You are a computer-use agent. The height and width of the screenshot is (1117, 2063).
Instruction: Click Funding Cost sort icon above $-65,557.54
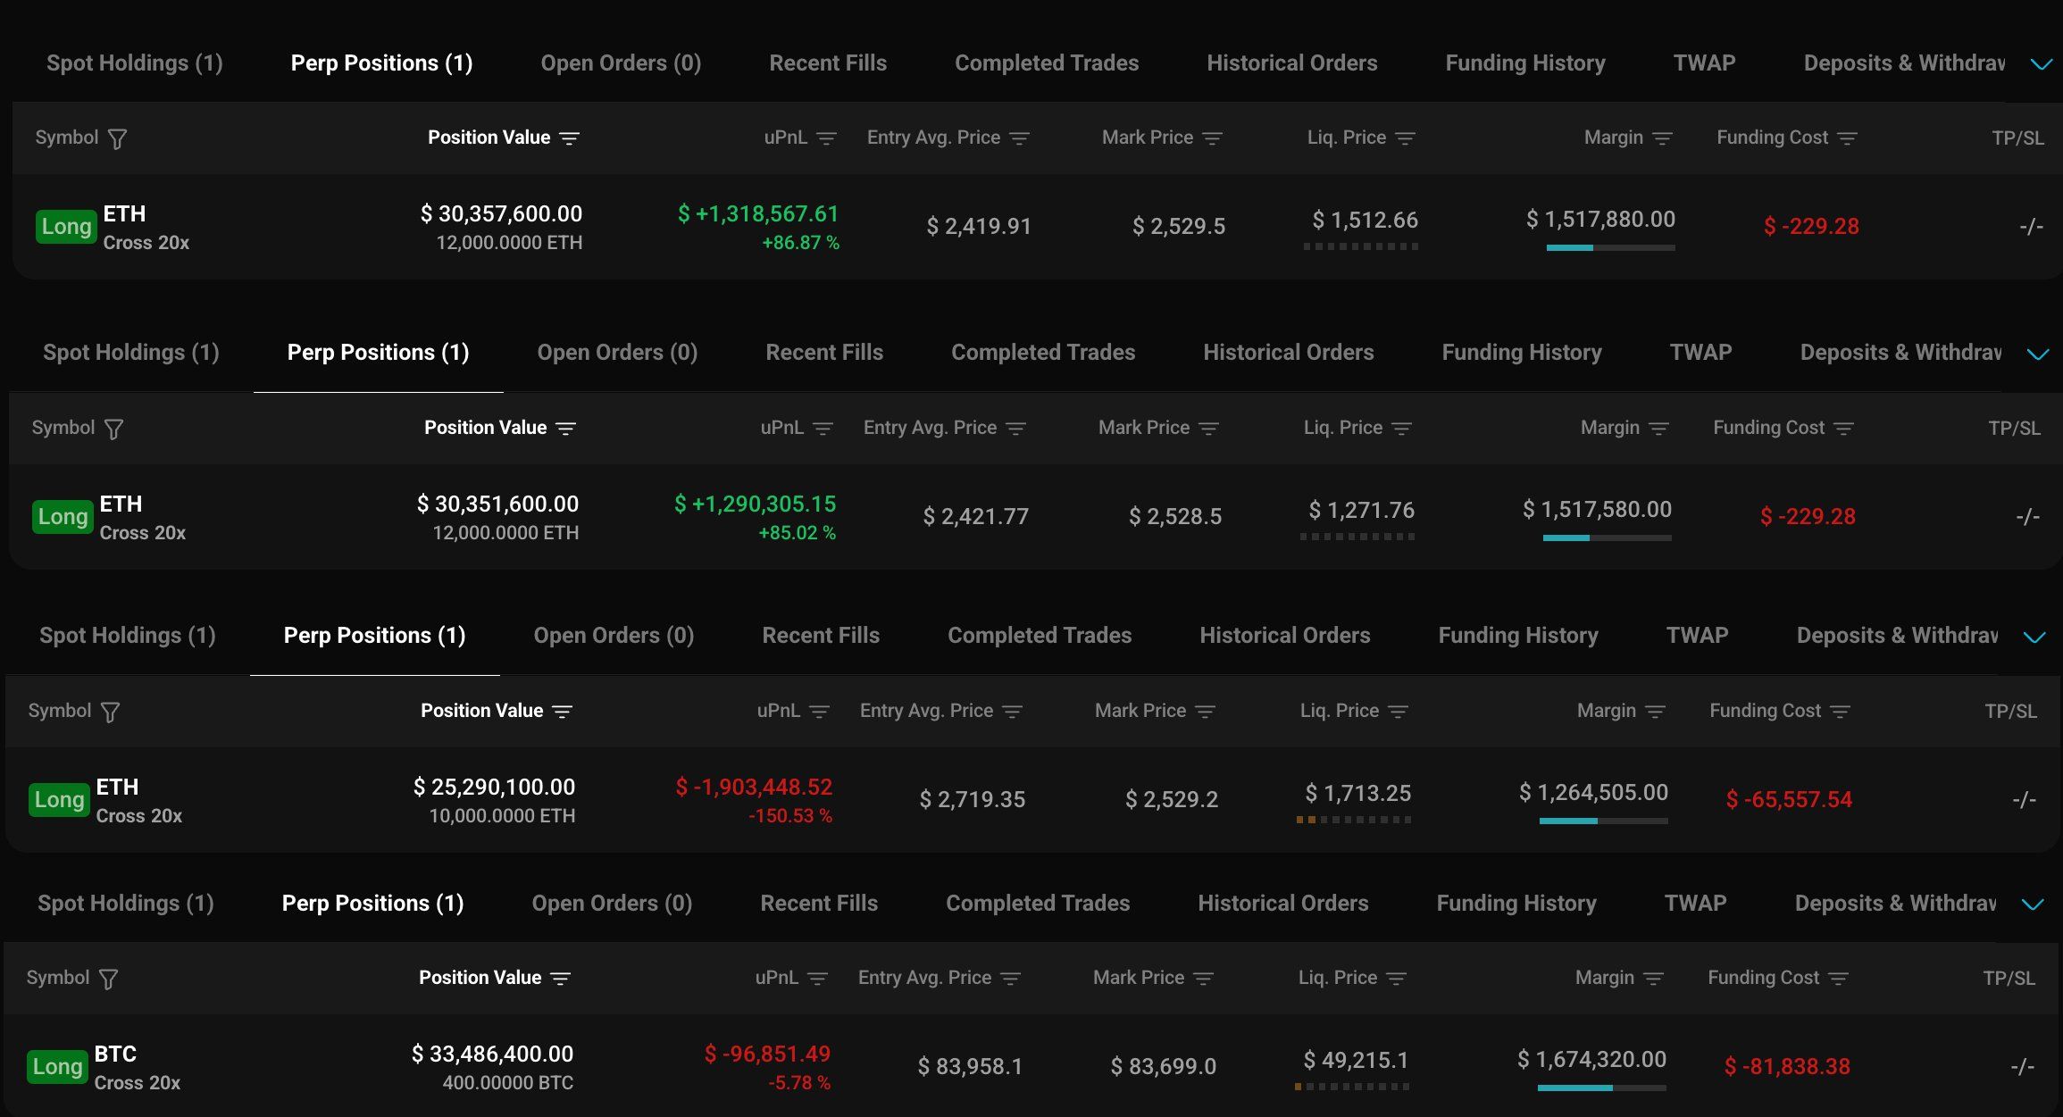[x=1840, y=712]
